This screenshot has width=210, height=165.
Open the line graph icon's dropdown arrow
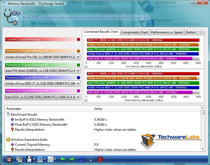(55, 159)
